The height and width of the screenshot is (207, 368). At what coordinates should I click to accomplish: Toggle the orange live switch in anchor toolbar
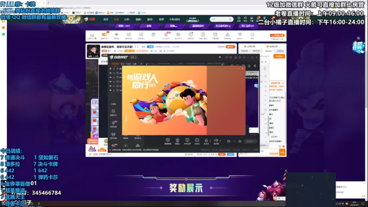pyautogui.click(x=104, y=34)
